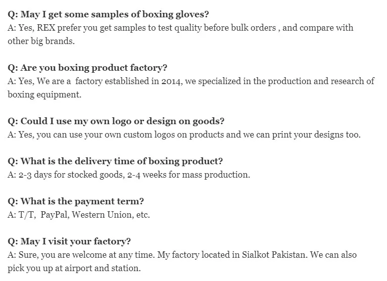Image resolution: width=387 pixels, height=281 pixels.
Task: Click the 'other big brands.' line
Action: [x=41, y=41]
